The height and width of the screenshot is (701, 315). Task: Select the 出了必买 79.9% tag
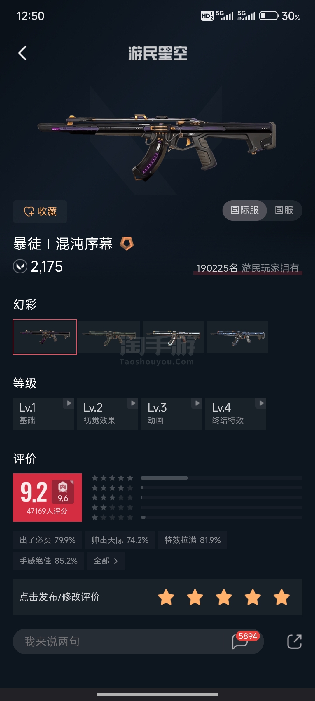click(x=47, y=540)
